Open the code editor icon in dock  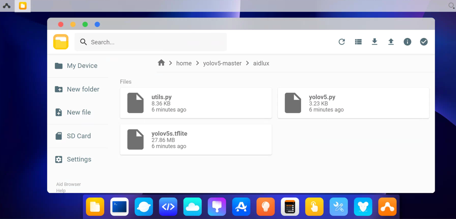tap(168, 207)
